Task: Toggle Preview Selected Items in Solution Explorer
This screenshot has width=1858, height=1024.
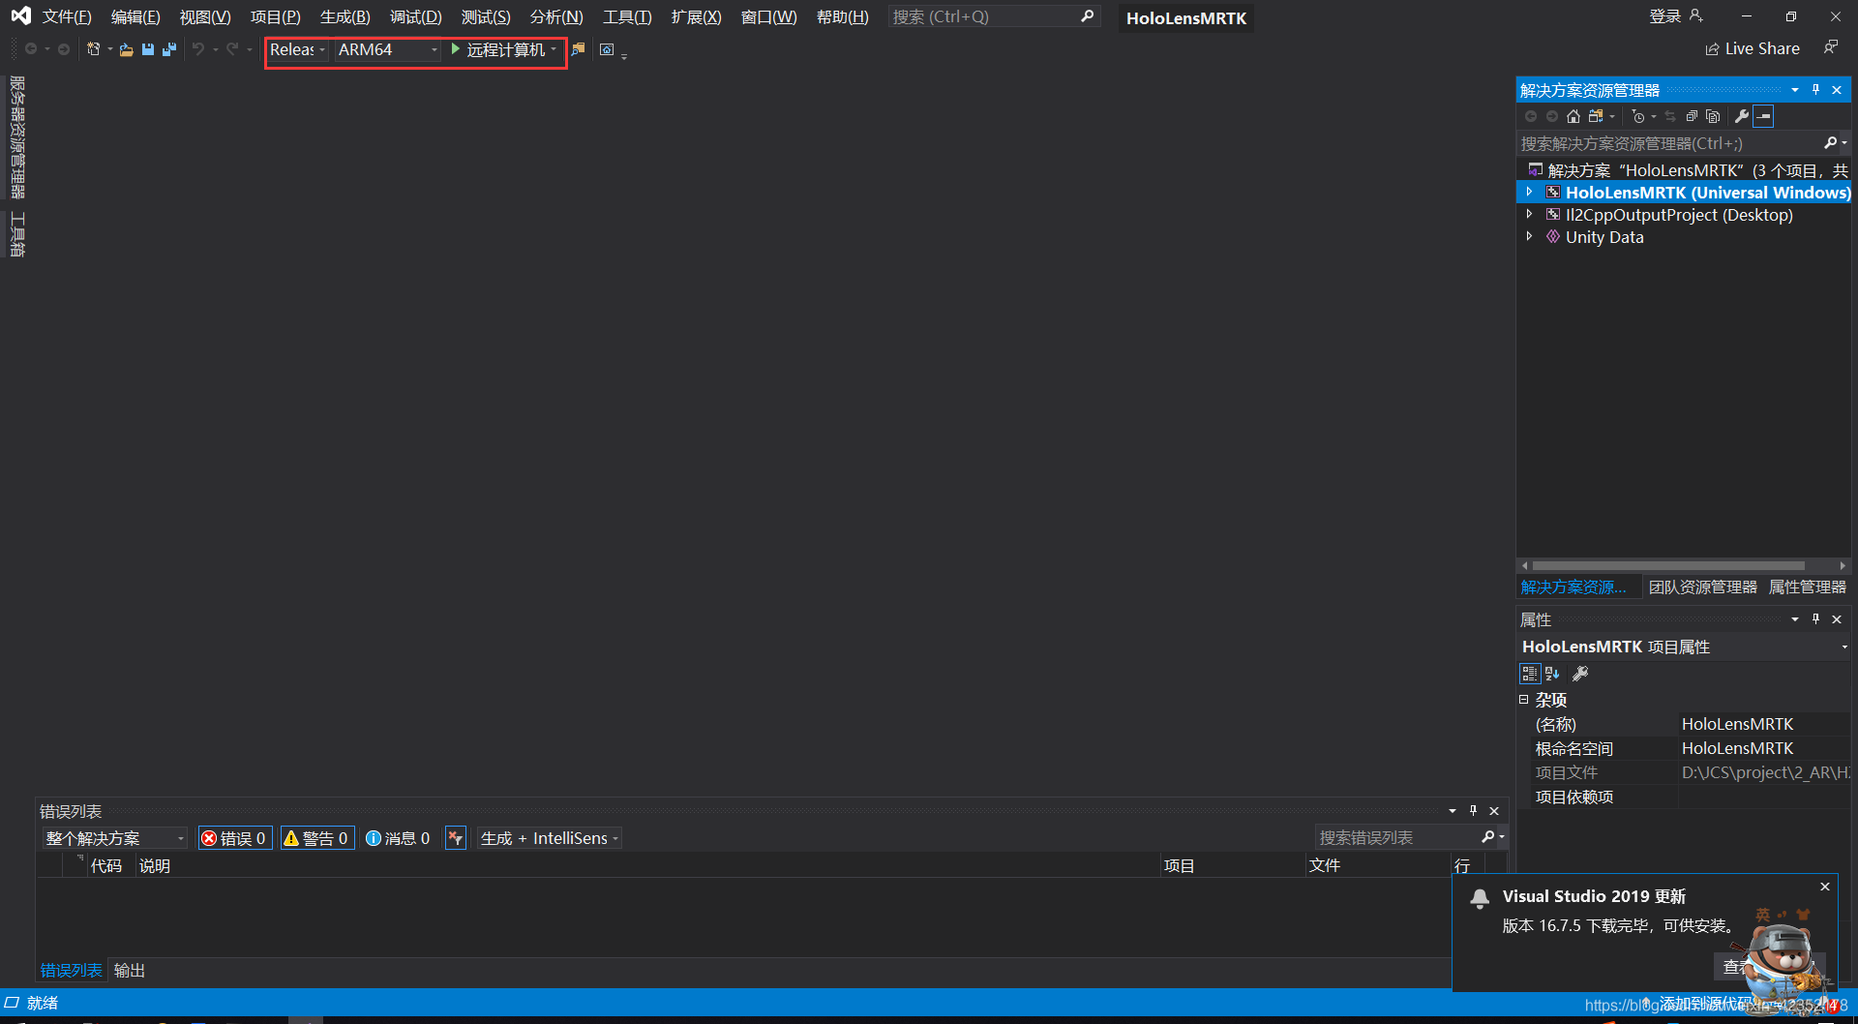Action: (1764, 116)
